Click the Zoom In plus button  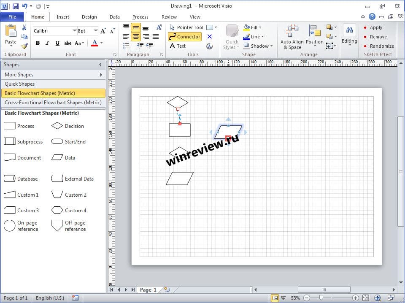(355, 298)
